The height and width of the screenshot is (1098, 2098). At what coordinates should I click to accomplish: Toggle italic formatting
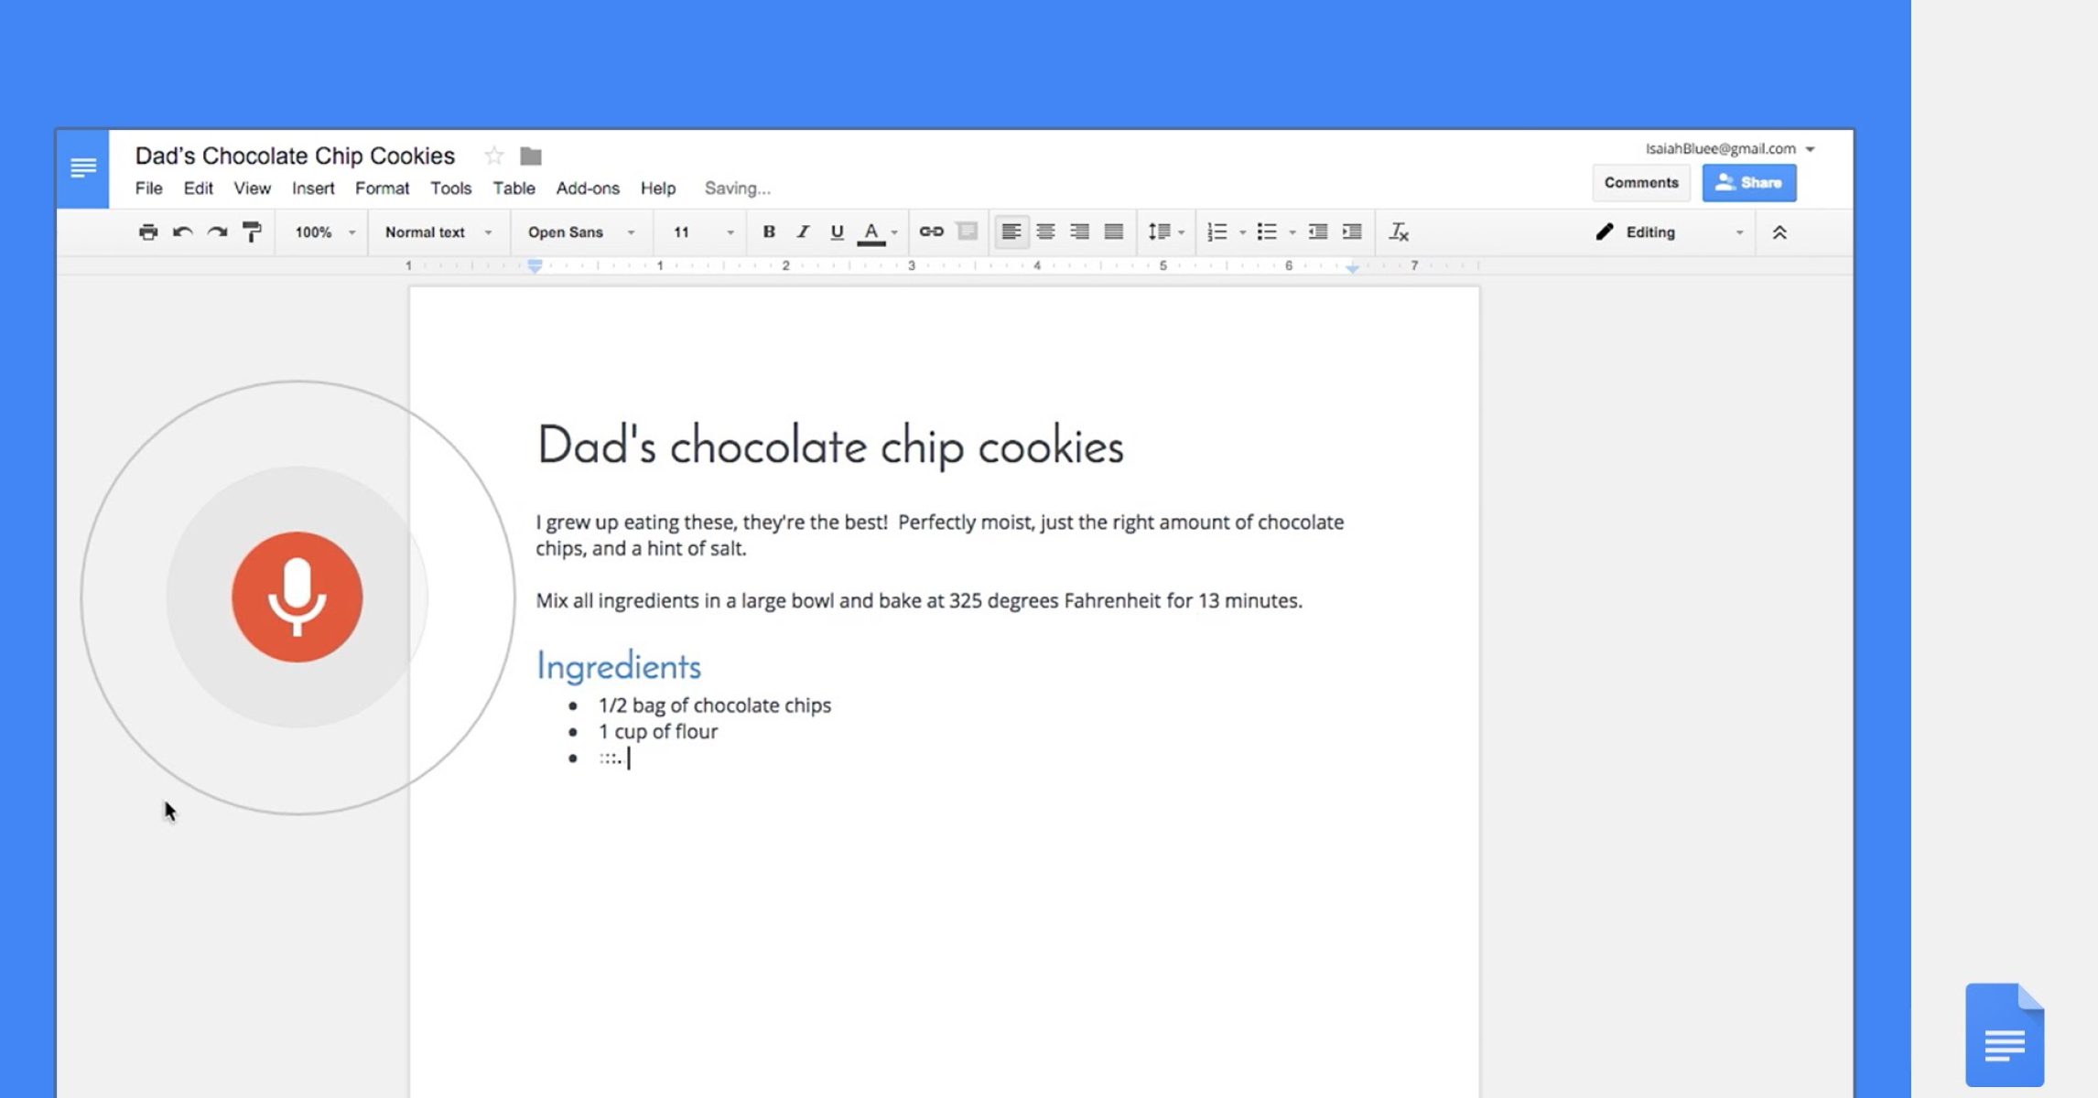coord(803,232)
